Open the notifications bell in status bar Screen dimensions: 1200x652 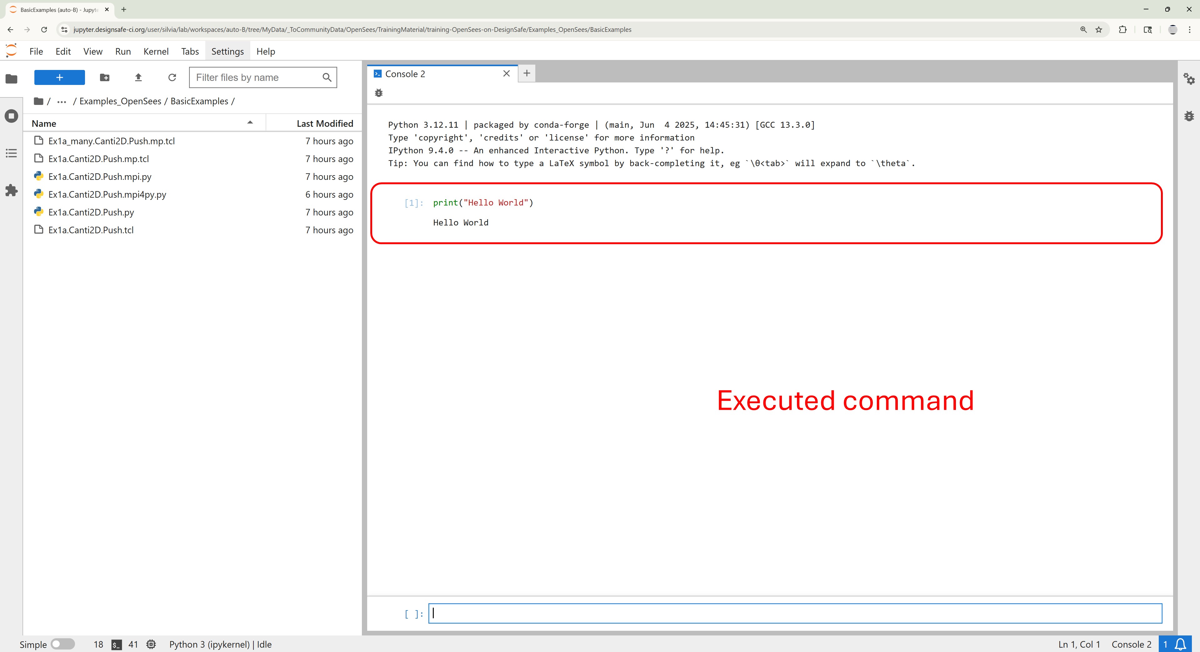pos(1180,644)
